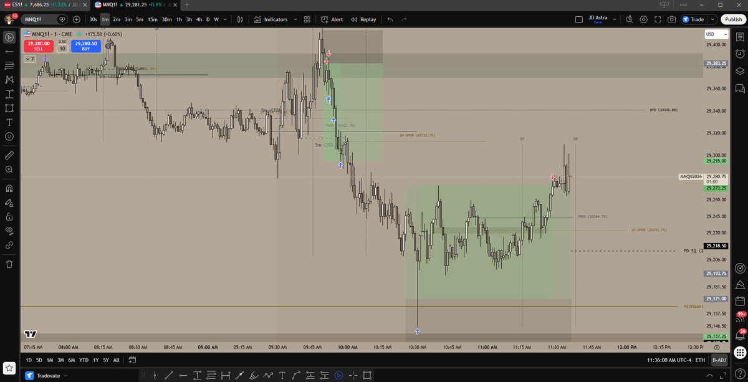
Task: Toggle B-ADJ back adjustment
Action: 719,360
